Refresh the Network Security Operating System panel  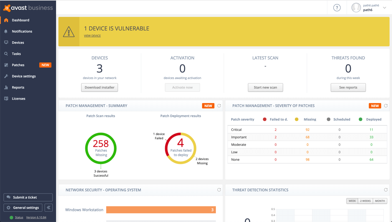pyautogui.click(x=219, y=190)
